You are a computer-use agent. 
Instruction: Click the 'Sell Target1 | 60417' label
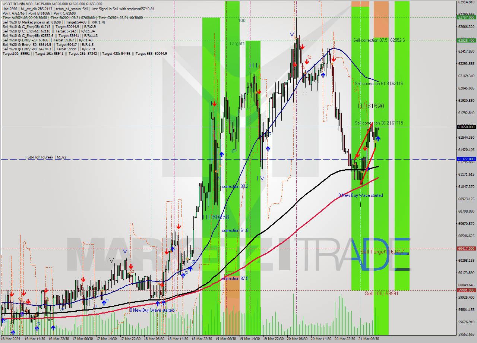[382, 252]
